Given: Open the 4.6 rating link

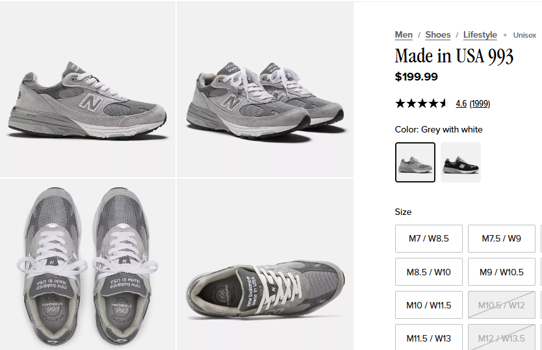Looking at the screenshot, I should coord(461,103).
